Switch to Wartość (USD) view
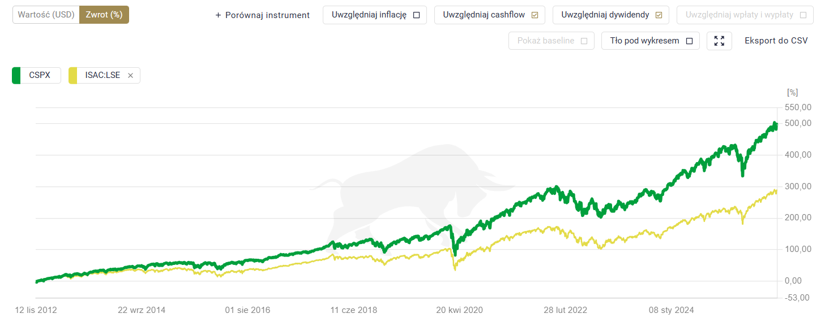The image size is (825, 322). 46,15
